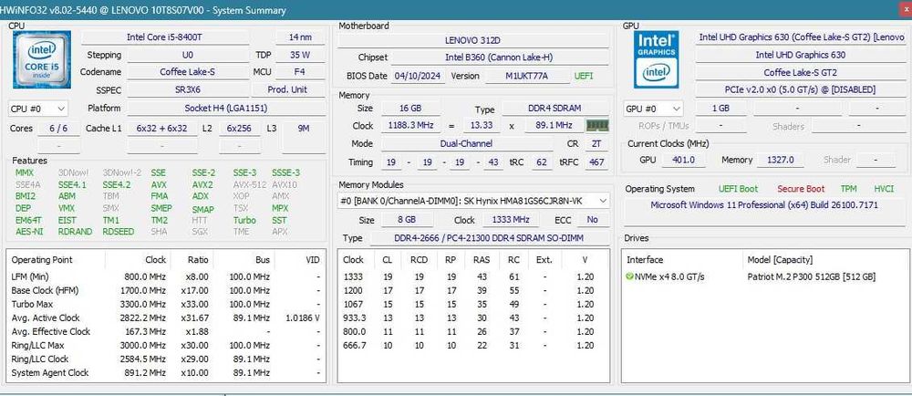
Task: Click the HWiNFO32 System Summary title bar
Action: point(456,10)
